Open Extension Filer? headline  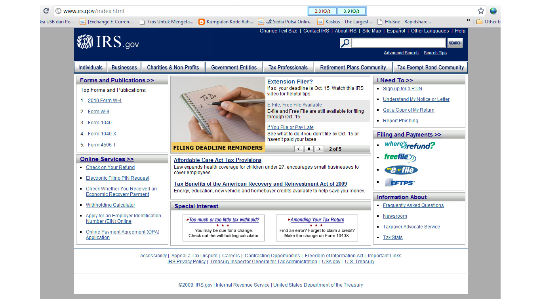(x=290, y=82)
